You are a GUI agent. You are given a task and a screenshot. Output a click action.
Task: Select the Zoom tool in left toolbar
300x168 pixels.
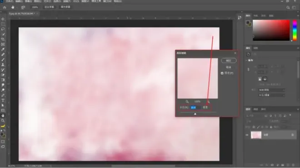tap(3, 120)
